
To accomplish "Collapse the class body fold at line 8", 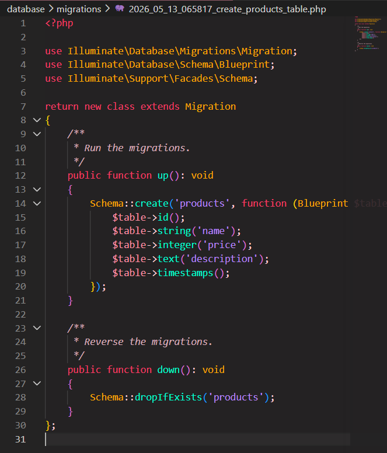I will pyautogui.click(x=37, y=120).
